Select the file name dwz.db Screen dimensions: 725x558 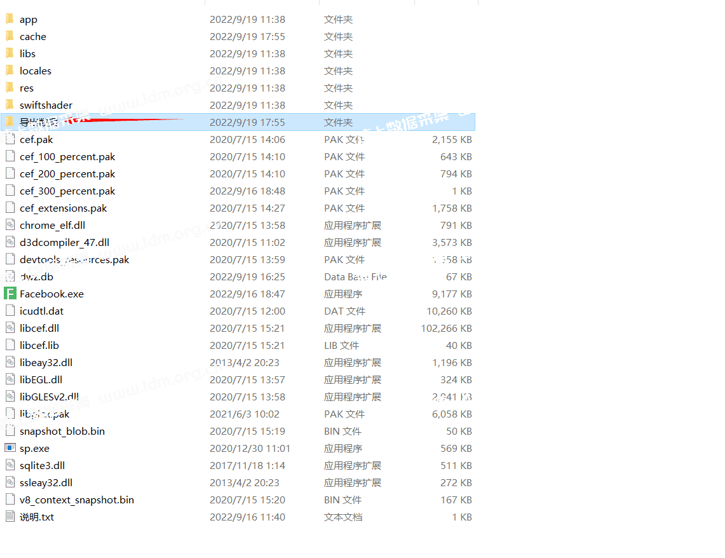click(x=36, y=277)
